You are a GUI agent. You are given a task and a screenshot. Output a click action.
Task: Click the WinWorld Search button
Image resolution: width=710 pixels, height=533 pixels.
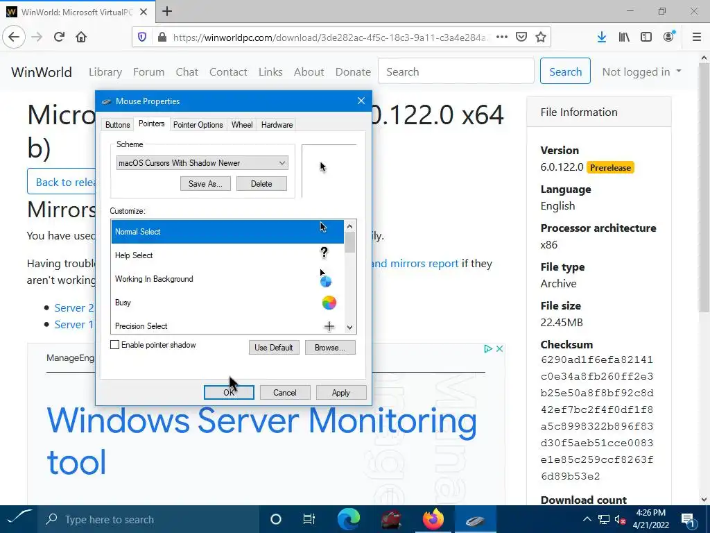[x=565, y=71]
